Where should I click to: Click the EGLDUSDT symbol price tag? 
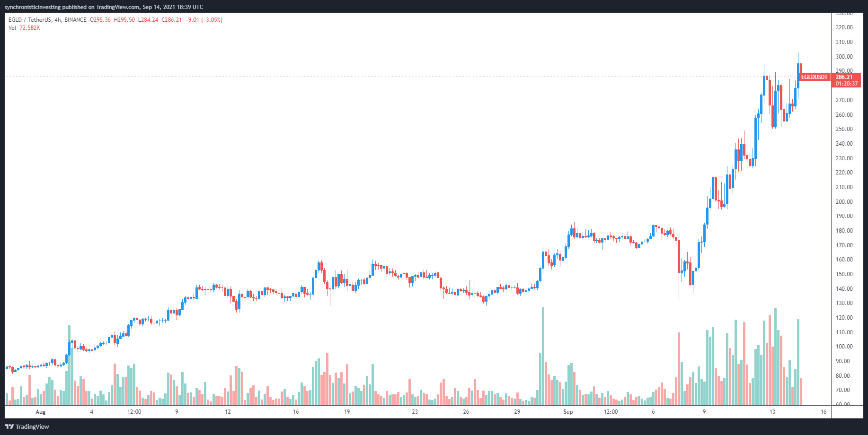[x=815, y=77]
